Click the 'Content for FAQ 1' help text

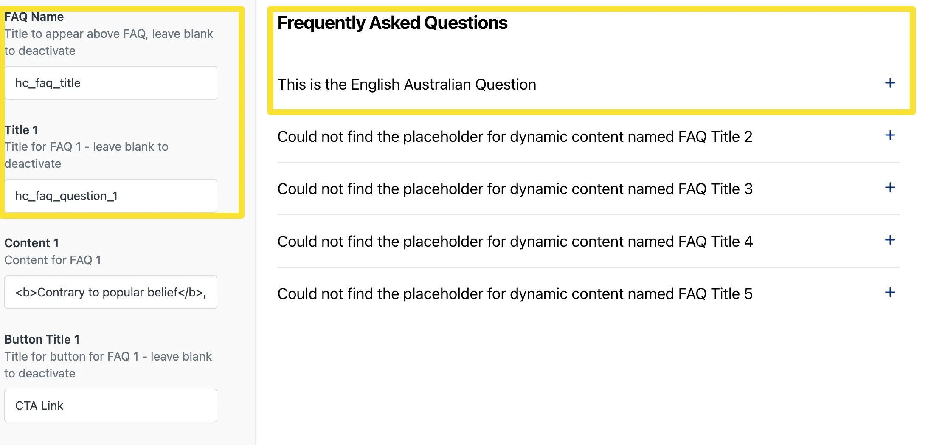coord(53,260)
